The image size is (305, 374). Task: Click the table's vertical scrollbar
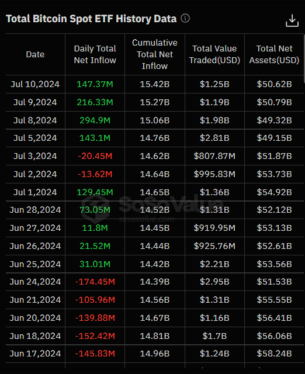[x=304, y=58]
